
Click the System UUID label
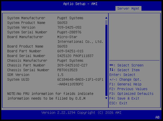[18, 79]
